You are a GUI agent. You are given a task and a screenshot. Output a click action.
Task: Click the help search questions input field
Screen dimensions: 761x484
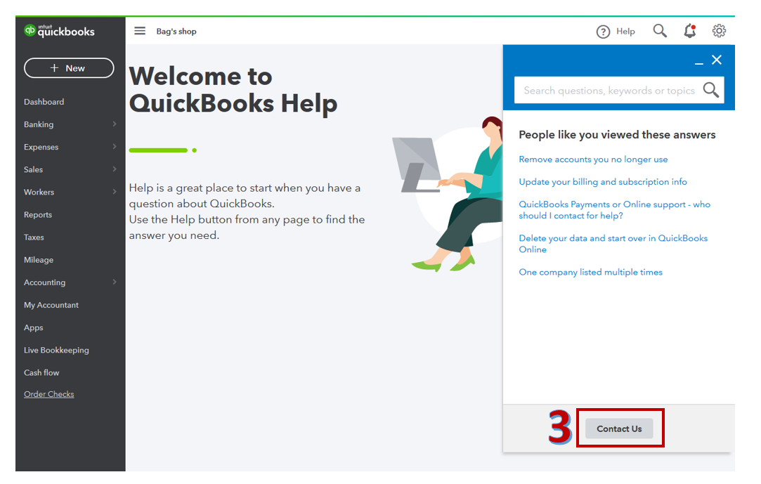(x=609, y=90)
